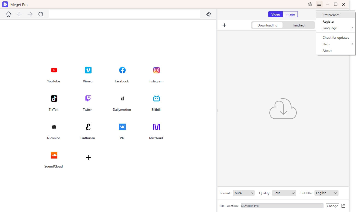
Task: Go to the browser home page
Action: click(9, 14)
